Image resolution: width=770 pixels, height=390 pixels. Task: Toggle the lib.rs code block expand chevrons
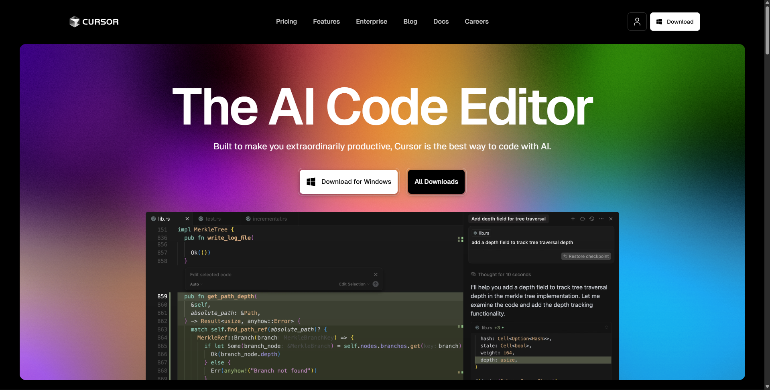pyautogui.click(x=606, y=328)
